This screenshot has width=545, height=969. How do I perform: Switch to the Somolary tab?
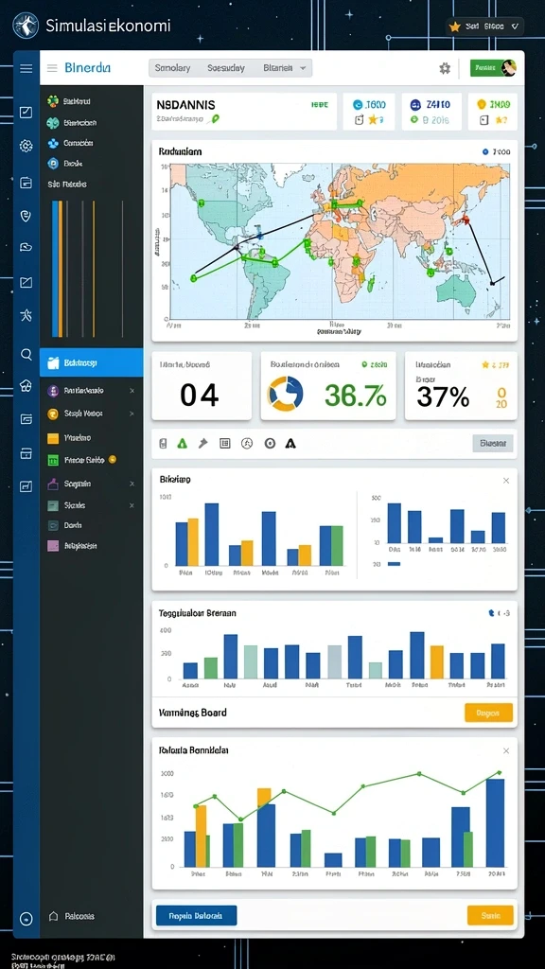(x=172, y=68)
